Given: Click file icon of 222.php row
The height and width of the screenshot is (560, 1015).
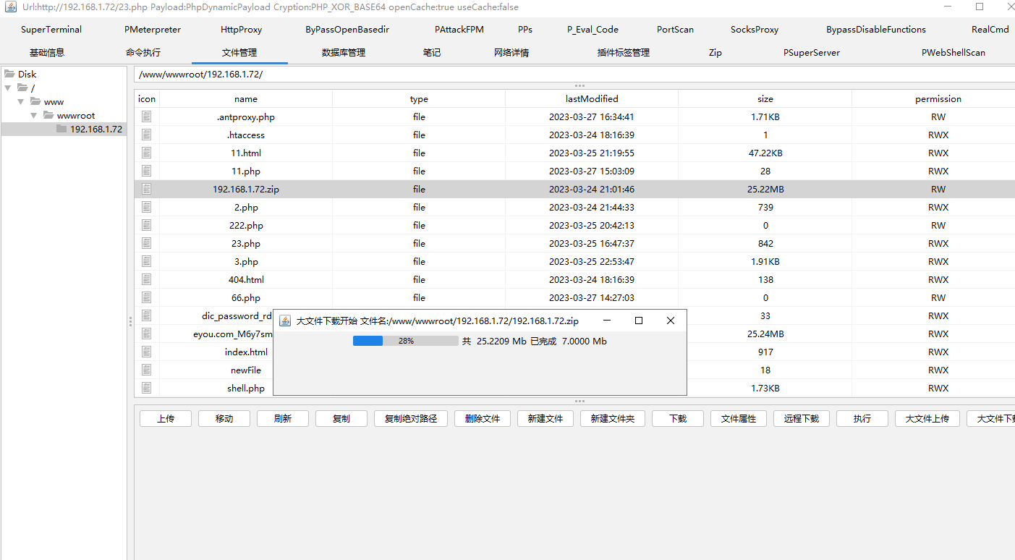Looking at the screenshot, I should coord(147,225).
